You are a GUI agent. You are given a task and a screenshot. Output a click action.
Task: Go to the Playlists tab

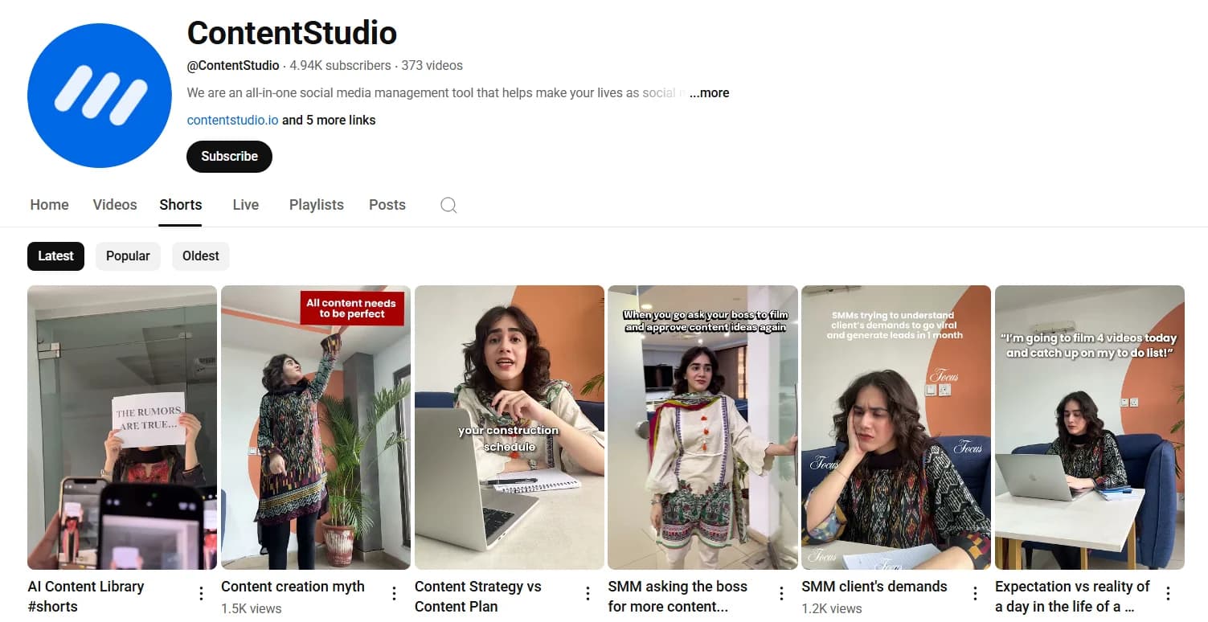pos(316,205)
